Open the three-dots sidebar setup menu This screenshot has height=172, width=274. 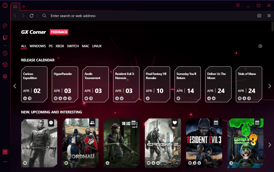pyautogui.click(x=5, y=162)
